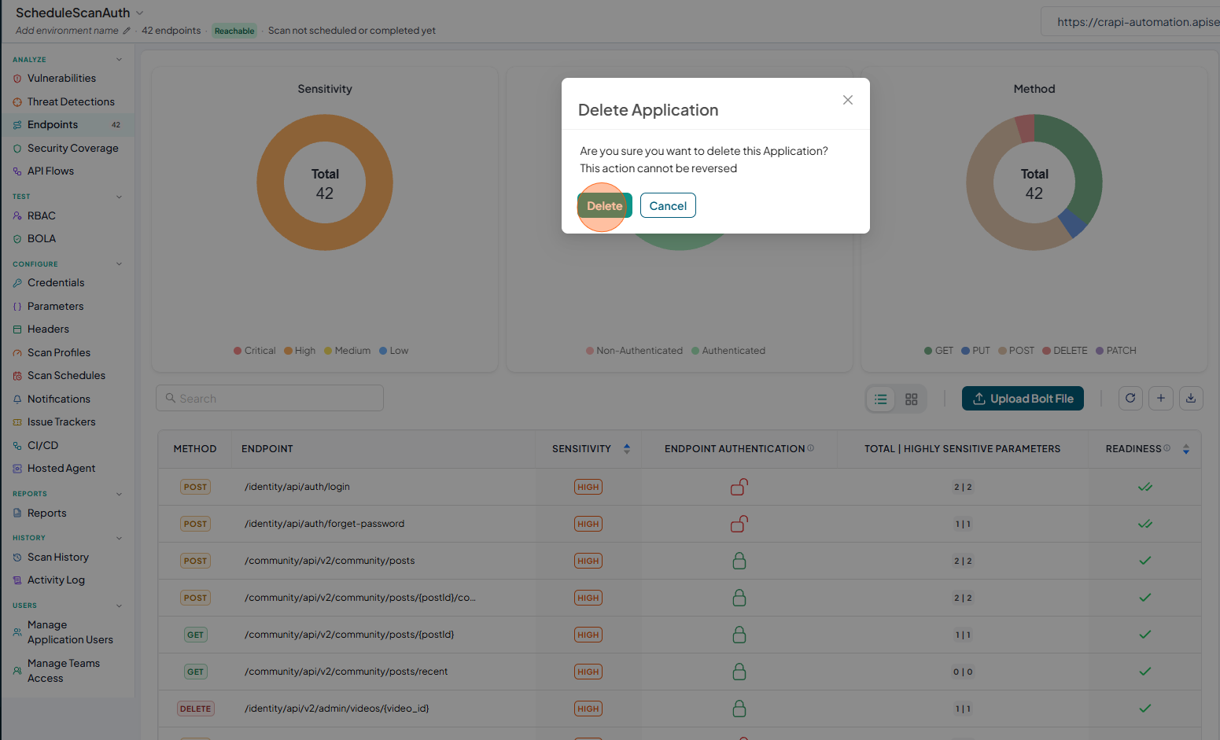
Task: Open API Flows page
Action: pyautogui.click(x=50, y=171)
